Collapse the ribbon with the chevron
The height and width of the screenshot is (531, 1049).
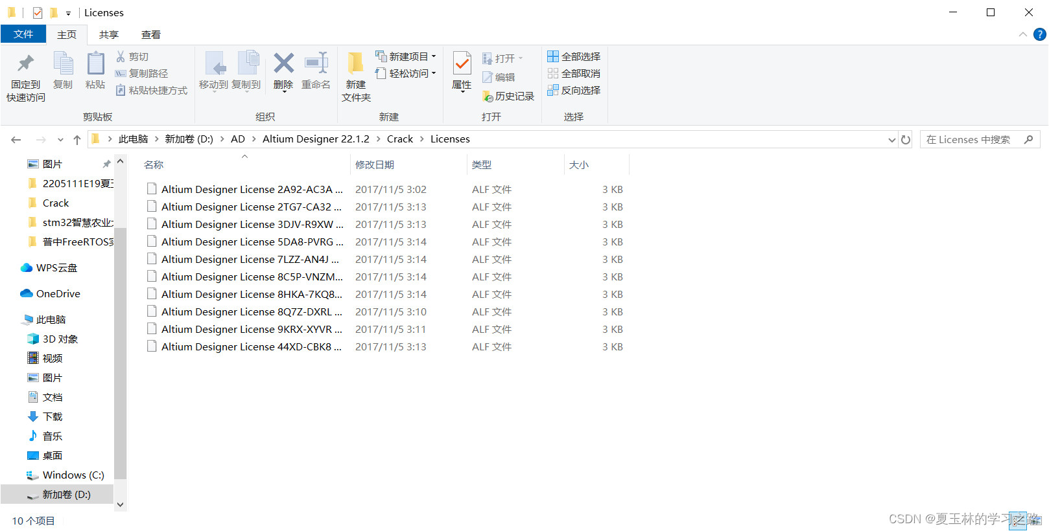tap(1022, 34)
